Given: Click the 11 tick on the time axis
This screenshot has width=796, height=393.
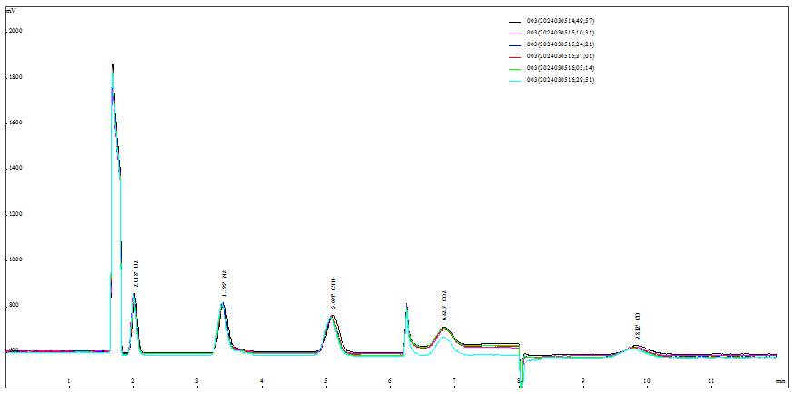Looking at the screenshot, I should tap(711, 381).
